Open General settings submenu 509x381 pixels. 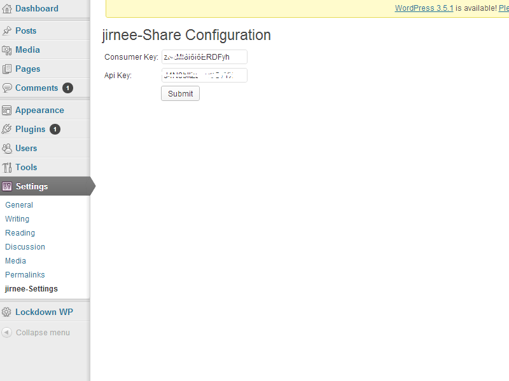coord(19,205)
